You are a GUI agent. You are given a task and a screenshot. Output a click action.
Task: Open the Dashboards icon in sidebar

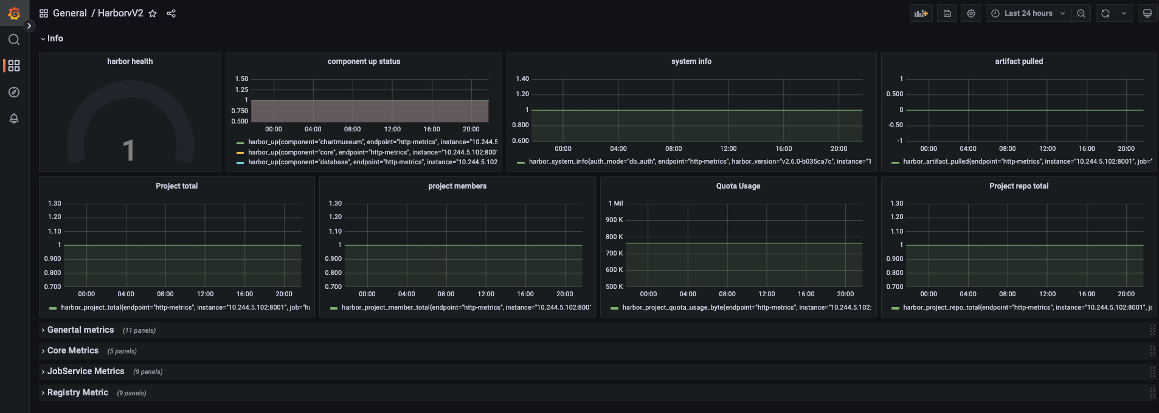(14, 66)
